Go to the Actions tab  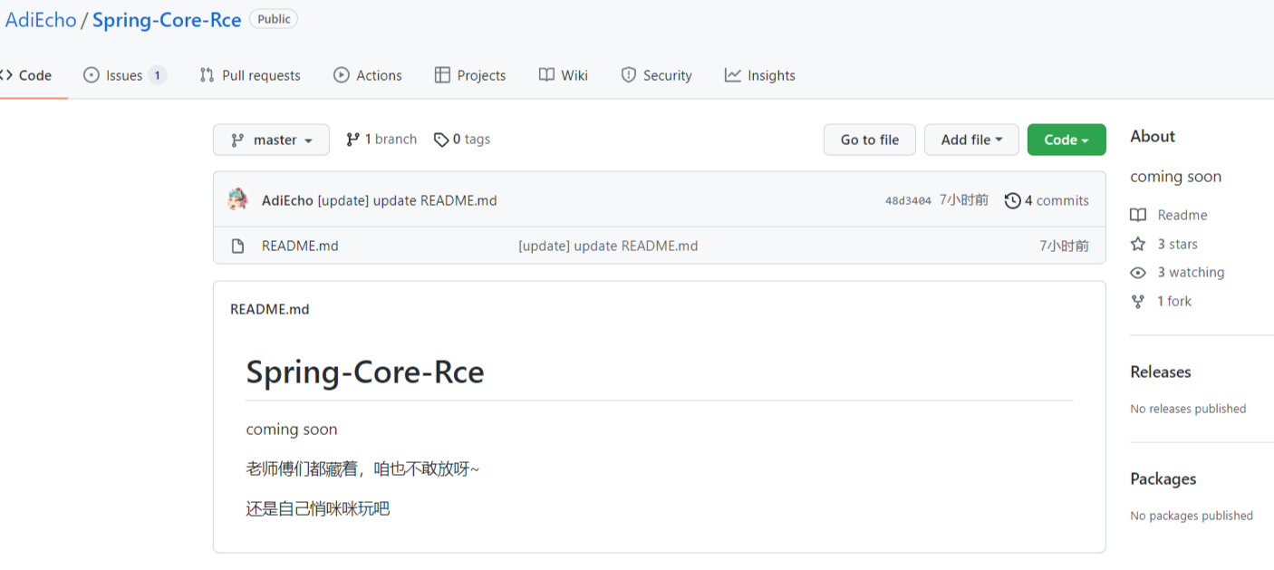[x=368, y=75]
